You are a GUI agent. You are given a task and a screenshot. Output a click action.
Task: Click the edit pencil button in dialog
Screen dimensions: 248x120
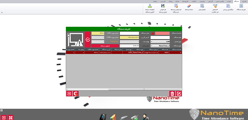(179, 94)
